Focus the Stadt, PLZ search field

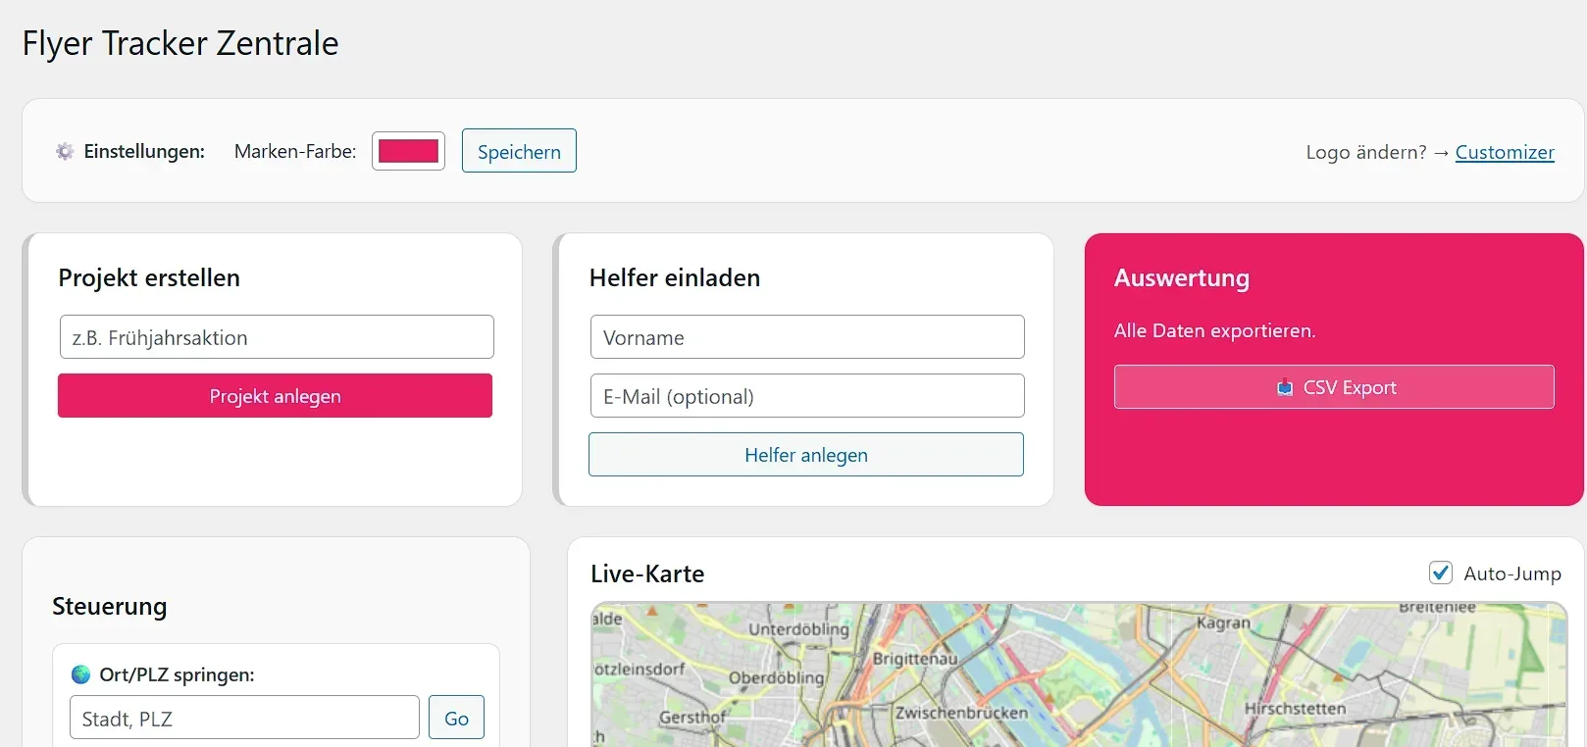(x=244, y=719)
